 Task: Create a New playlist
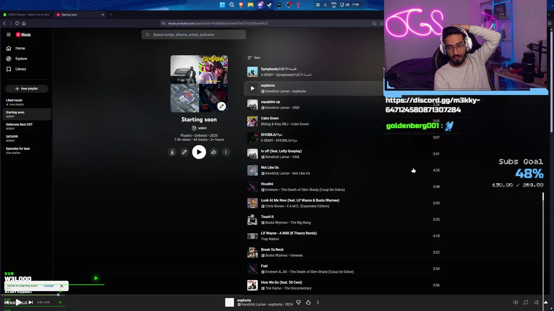point(26,89)
